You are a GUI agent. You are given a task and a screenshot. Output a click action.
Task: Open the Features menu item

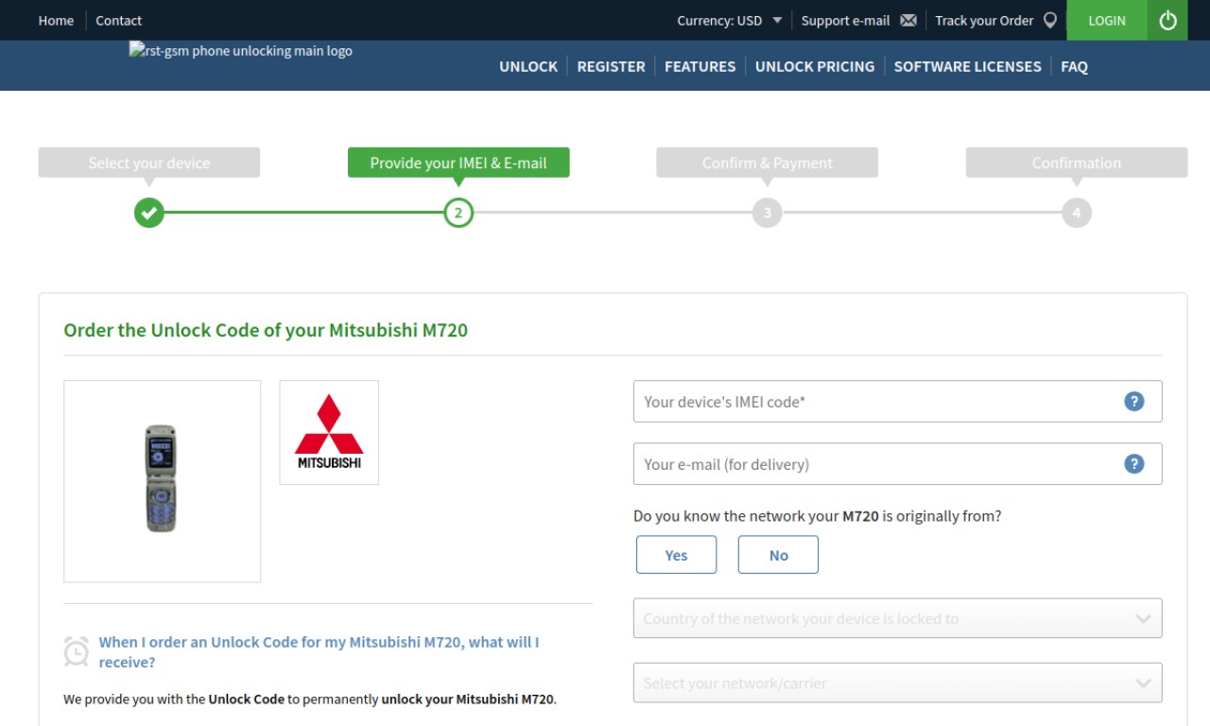click(x=700, y=66)
